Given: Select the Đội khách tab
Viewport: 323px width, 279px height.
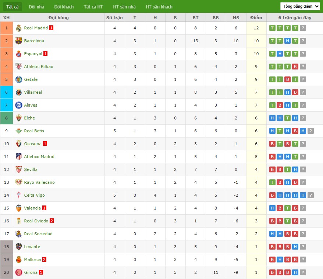Looking at the screenshot, I should (x=64, y=7).
